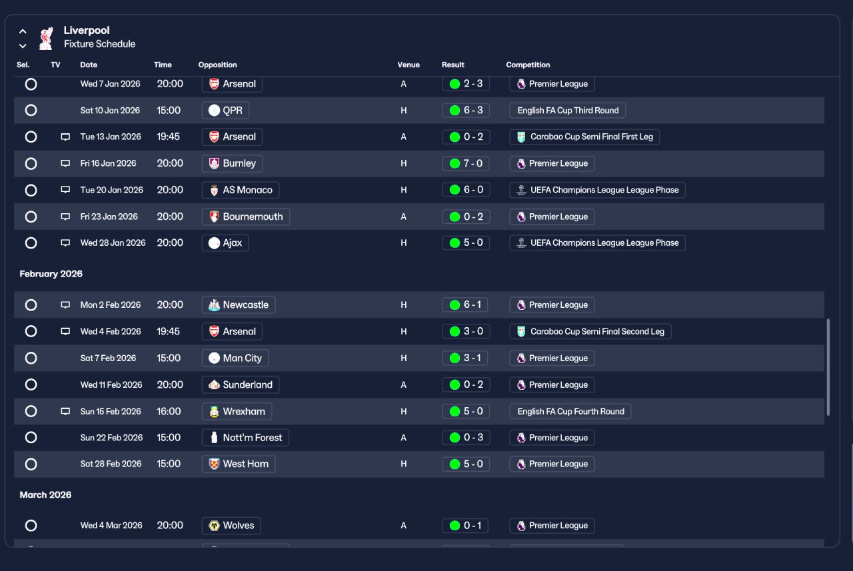853x571 pixels.
Task: Click TV icon for Bournemouth match
Action: coord(65,217)
